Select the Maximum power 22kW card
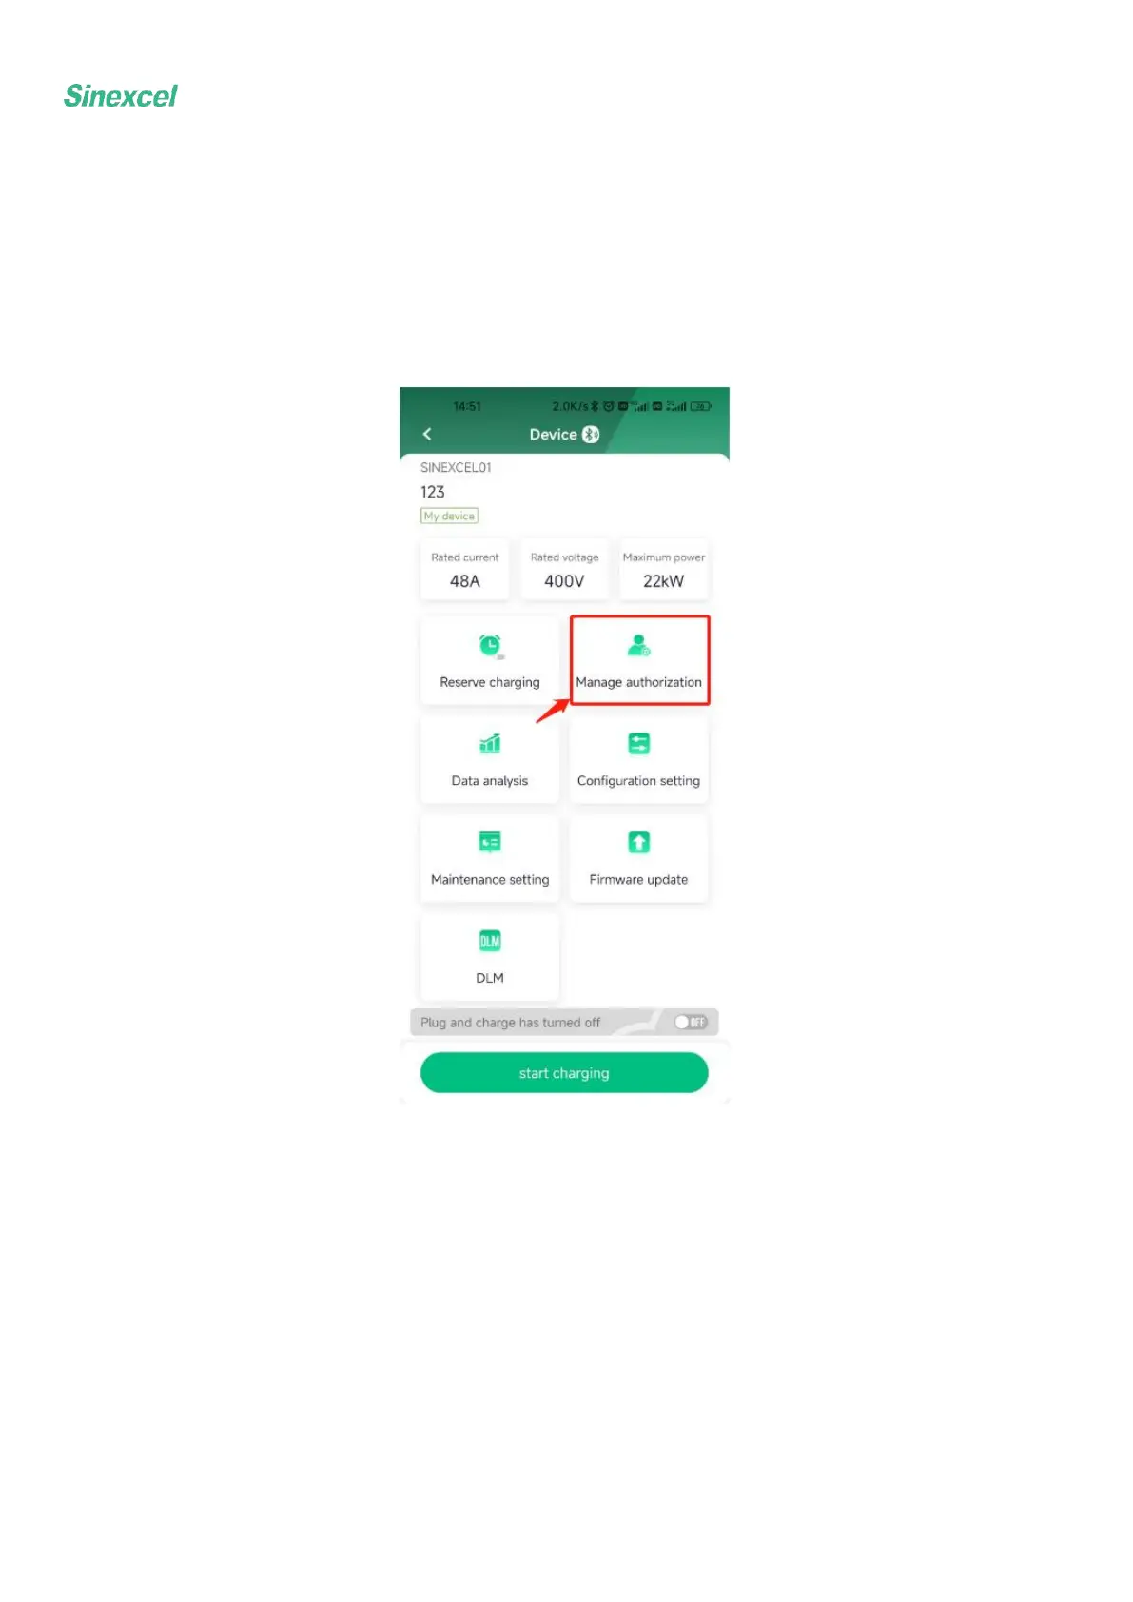 664,570
